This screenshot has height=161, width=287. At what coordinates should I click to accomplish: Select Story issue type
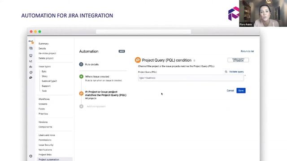click(x=44, y=76)
